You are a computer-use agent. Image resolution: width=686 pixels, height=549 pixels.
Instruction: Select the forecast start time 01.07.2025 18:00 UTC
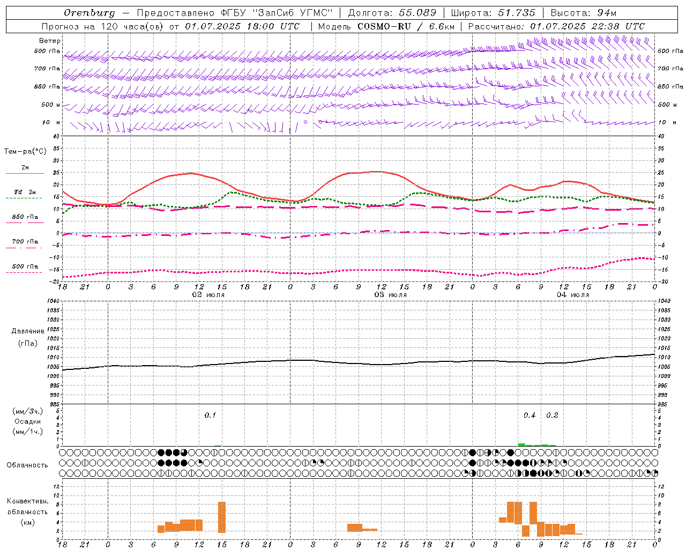pyautogui.click(x=242, y=26)
